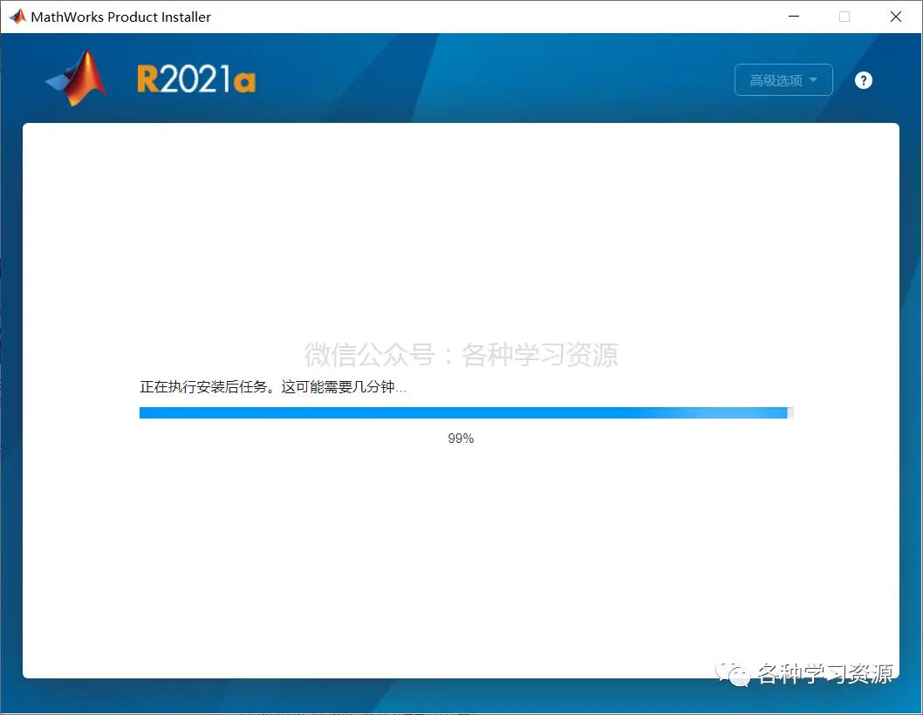Click the 99% progress text

point(461,439)
